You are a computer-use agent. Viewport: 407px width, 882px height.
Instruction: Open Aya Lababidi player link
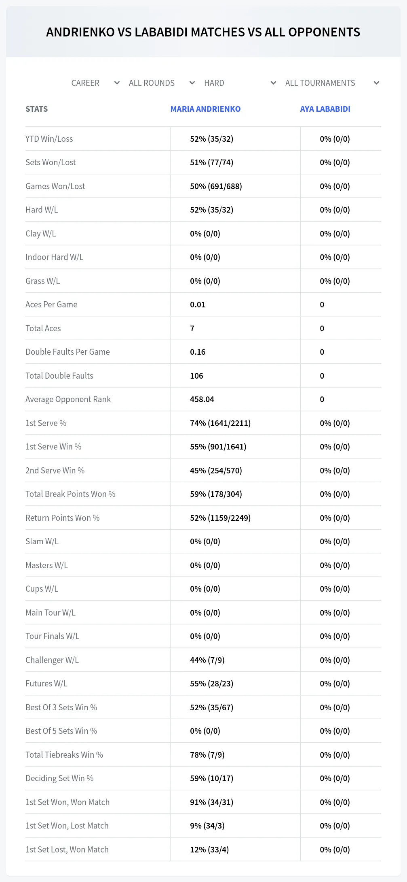325,109
